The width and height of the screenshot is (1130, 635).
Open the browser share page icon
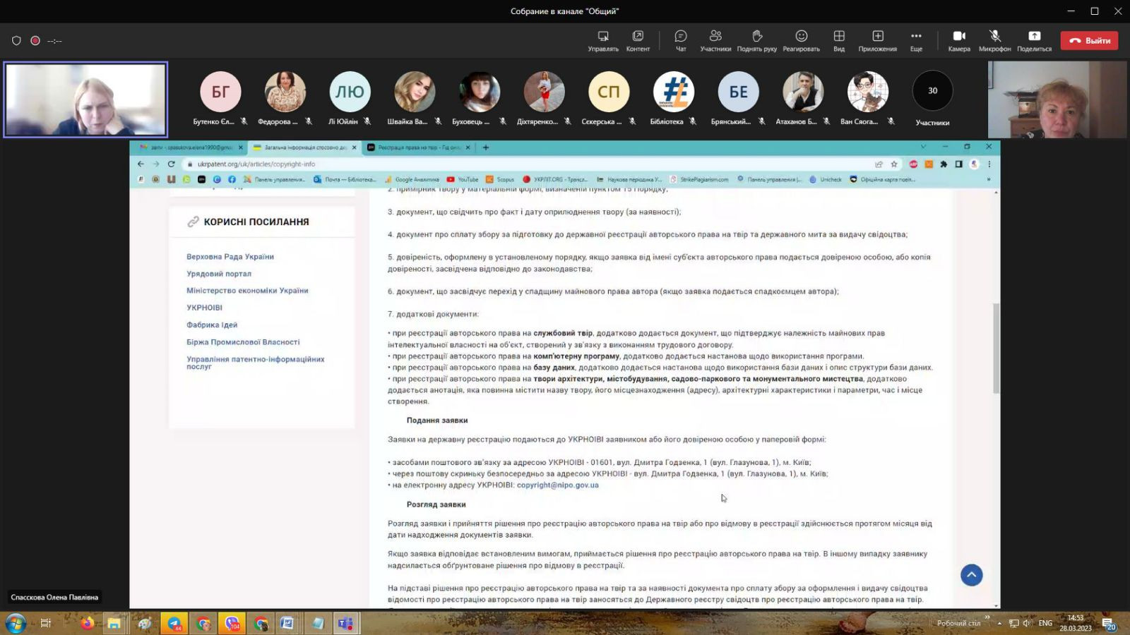879,164
